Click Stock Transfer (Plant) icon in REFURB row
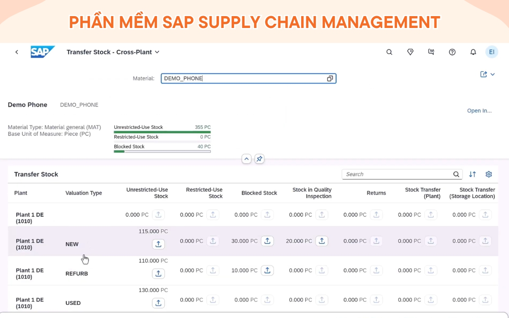509x318 pixels. pyautogui.click(x=431, y=270)
